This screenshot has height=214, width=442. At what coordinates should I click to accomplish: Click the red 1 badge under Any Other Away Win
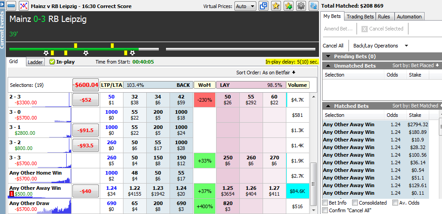pos(12,194)
